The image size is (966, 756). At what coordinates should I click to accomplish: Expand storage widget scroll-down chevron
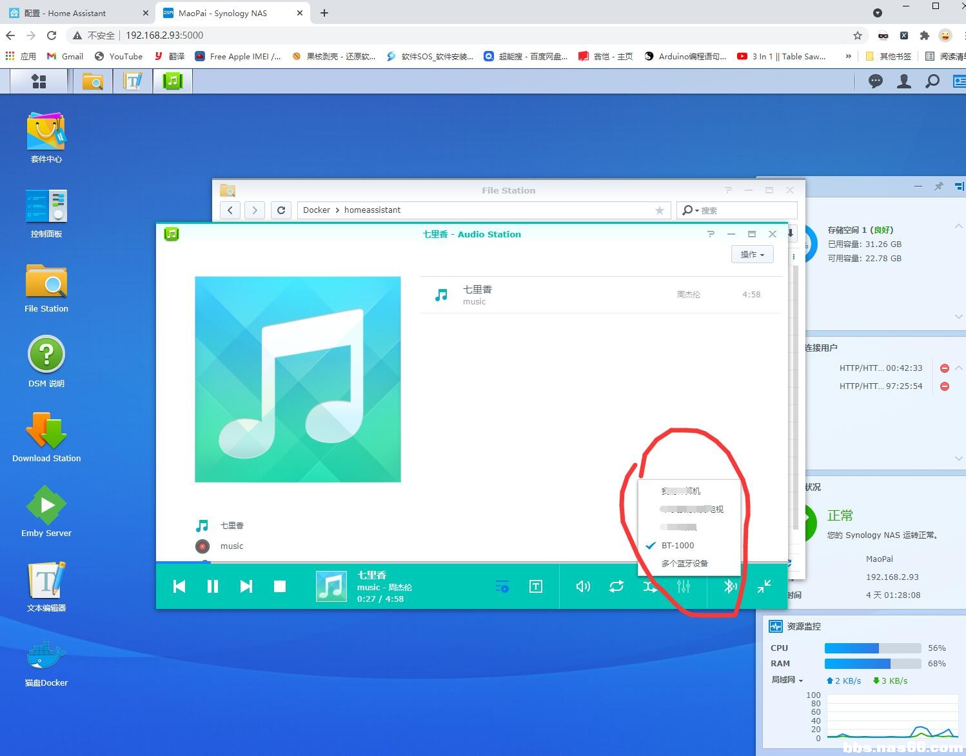959,316
